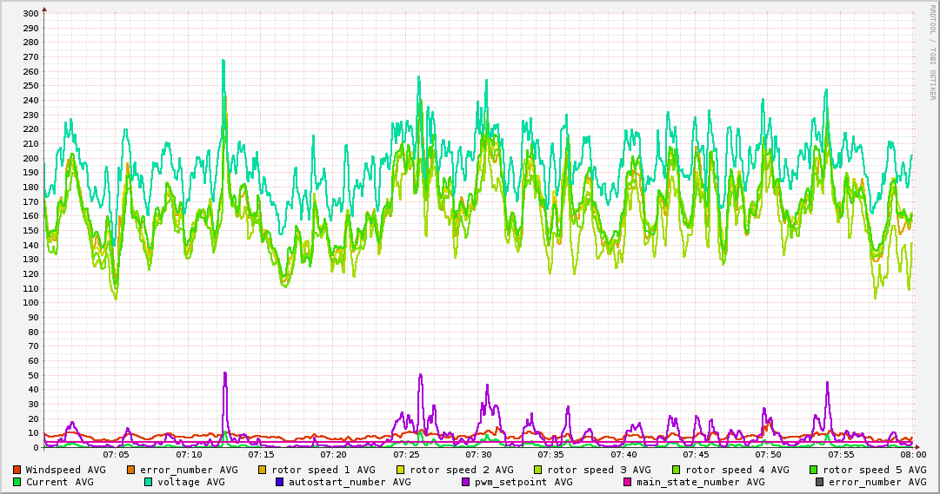Select the 'Windspeed AVG' legend label
The width and height of the screenshot is (940, 494).
(x=65, y=470)
